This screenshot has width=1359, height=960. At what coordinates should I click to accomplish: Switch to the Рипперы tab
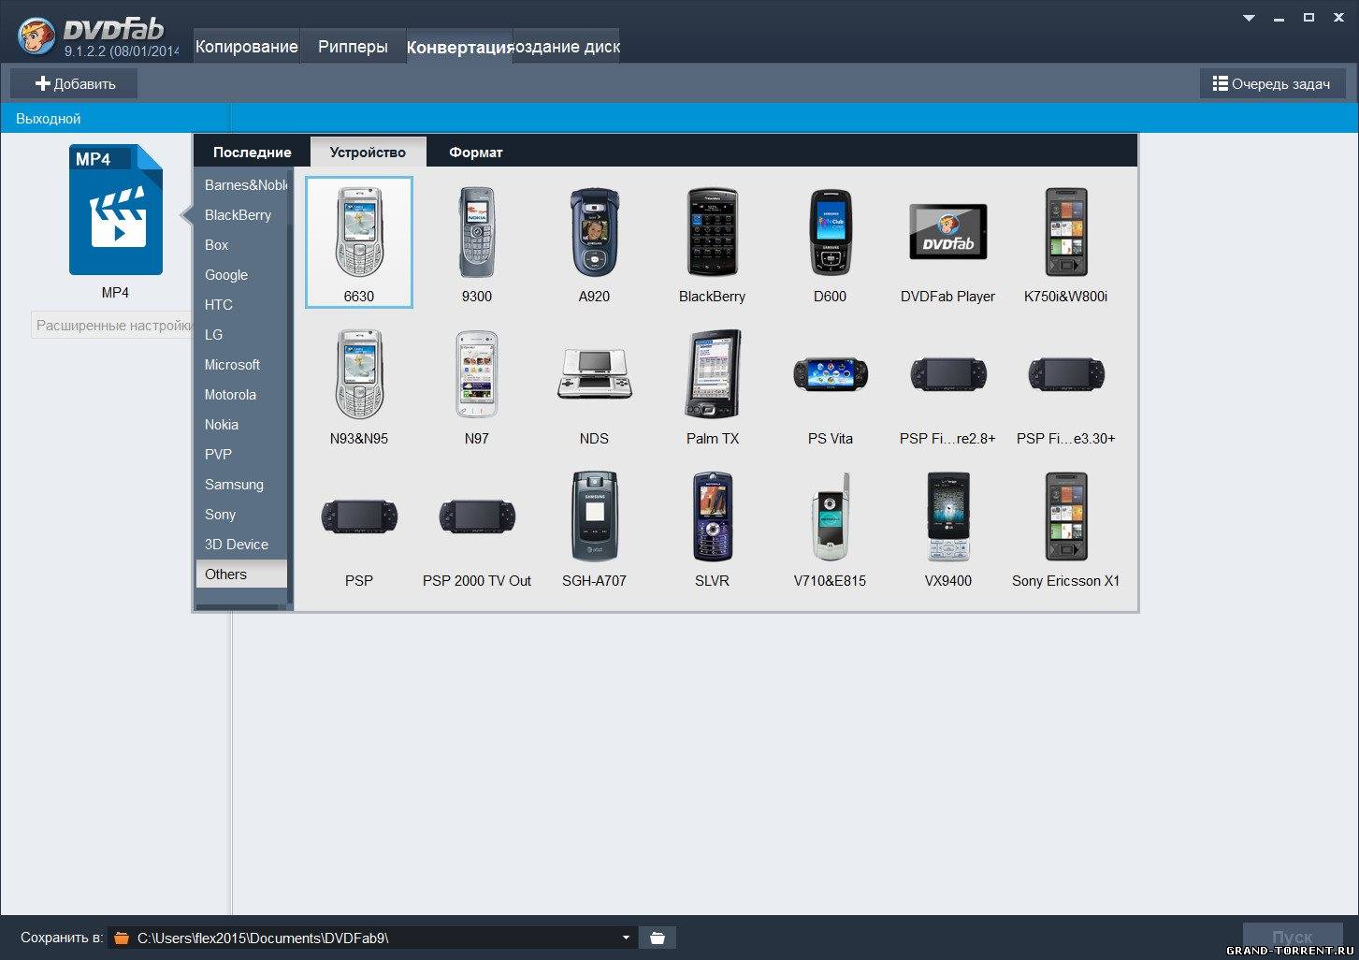(x=353, y=47)
